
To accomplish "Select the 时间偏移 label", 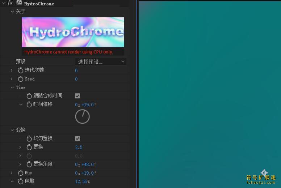I will point(43,104).
